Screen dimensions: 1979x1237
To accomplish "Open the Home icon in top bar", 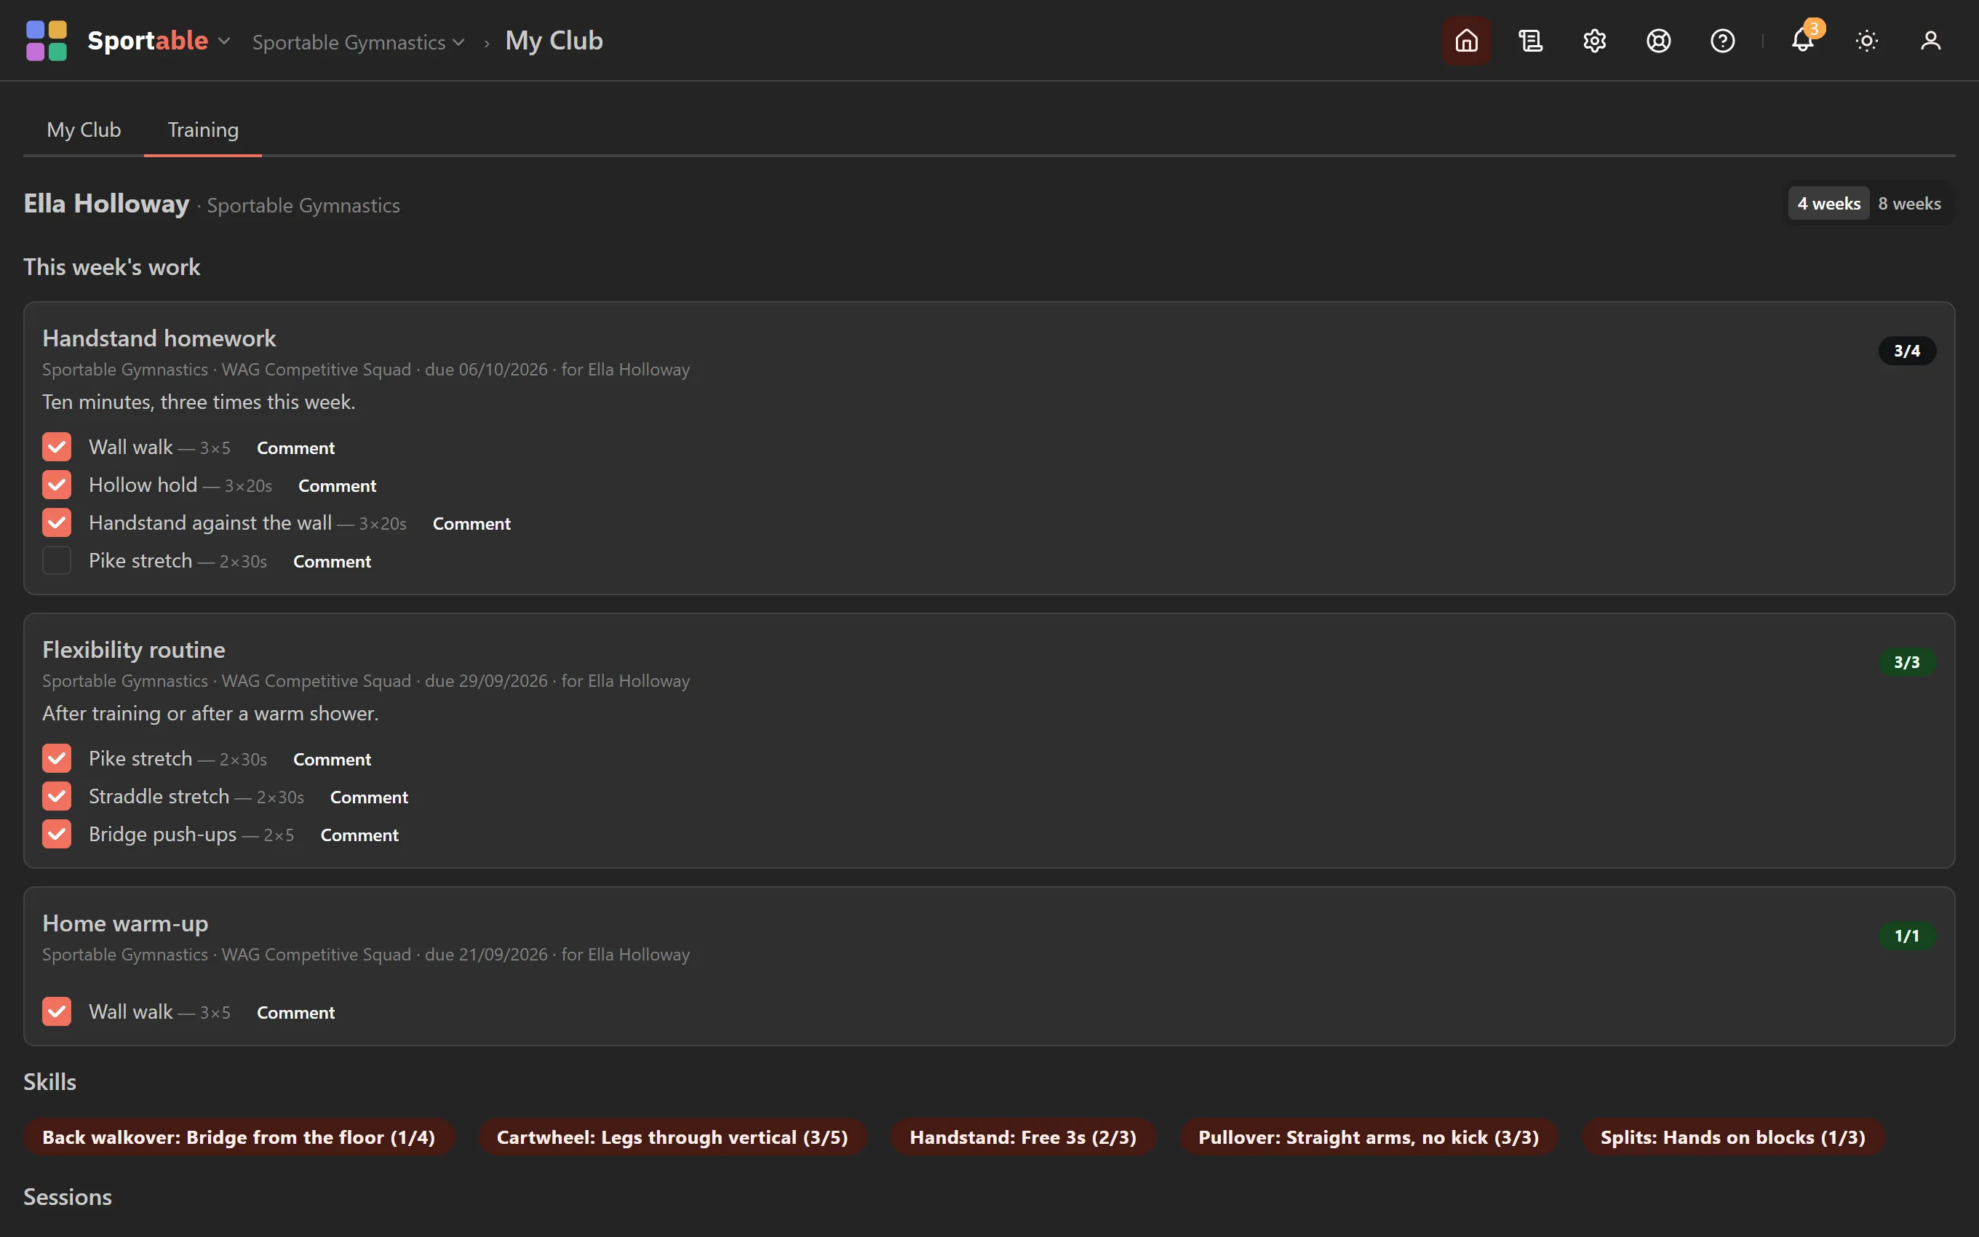I will [1466, 40].
